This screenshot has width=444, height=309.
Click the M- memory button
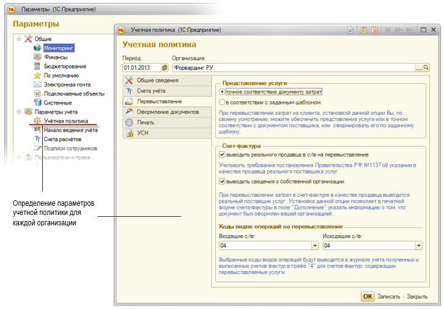click(410, 30)
